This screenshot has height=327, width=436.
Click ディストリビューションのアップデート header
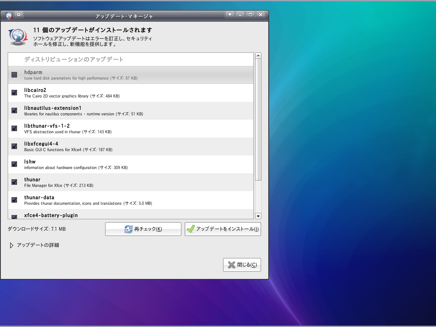tap(74, 59)
